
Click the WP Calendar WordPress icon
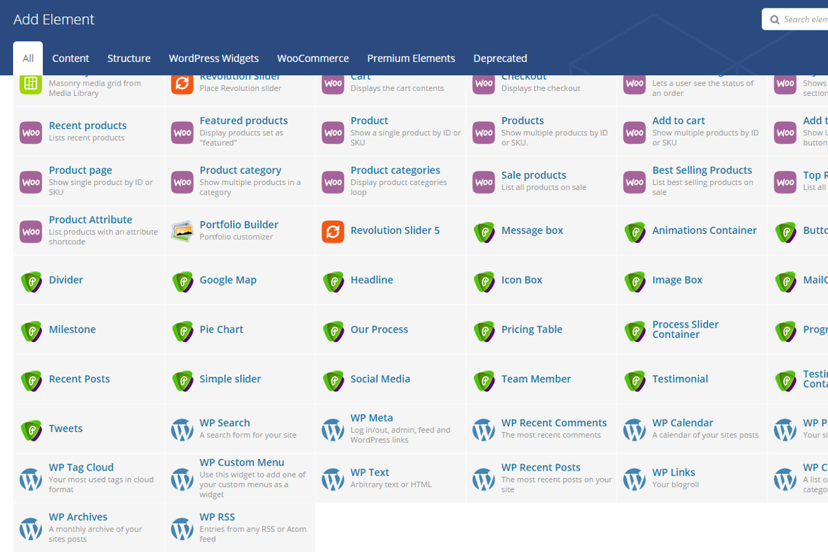pos(635,430)
